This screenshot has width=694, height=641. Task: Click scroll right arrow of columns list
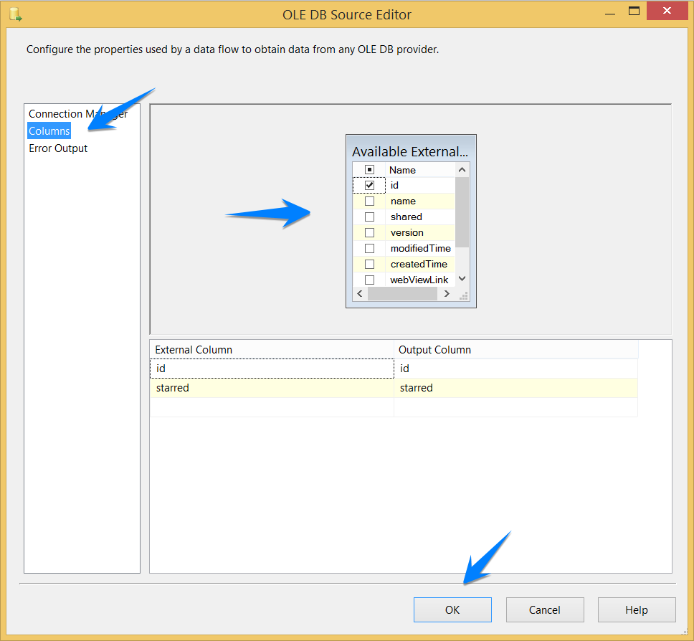[x=447, y=293]
